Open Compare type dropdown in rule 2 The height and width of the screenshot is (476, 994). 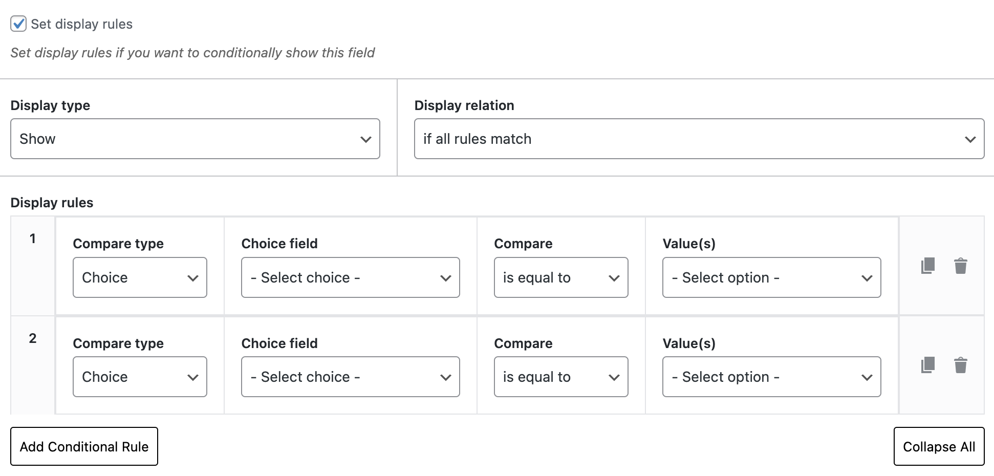(x=139, y=377)
